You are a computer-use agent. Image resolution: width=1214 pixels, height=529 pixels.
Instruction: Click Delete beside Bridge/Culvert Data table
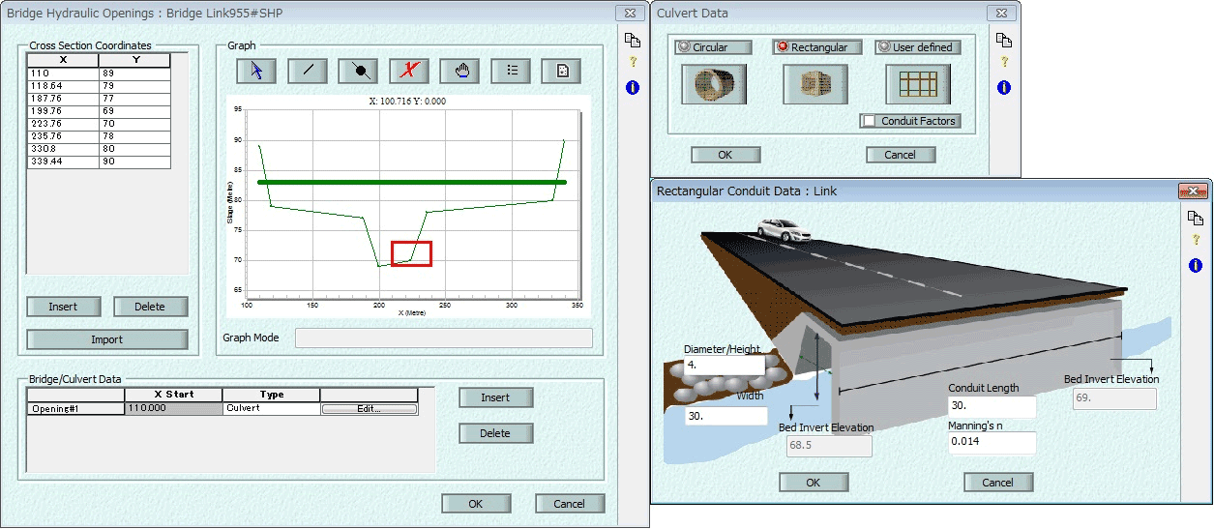495,433
